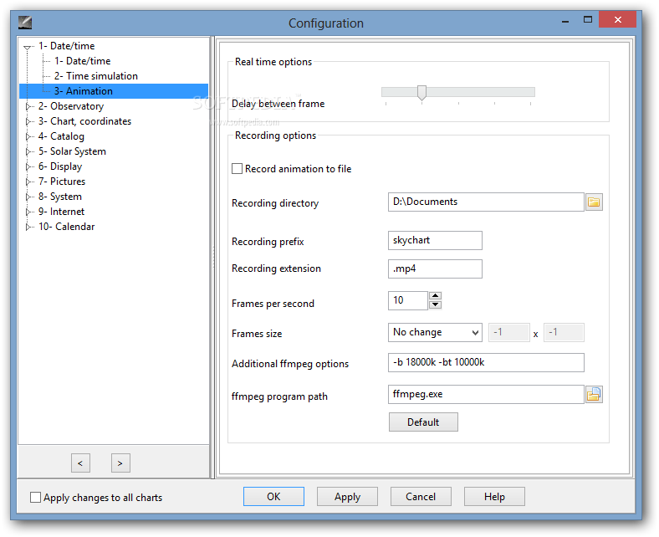Image resolution: width=659 pixels, height=537 pixels.
Task: Open Help for the configuration dialog
Action: pyautogui.click(x=494, y=497)
